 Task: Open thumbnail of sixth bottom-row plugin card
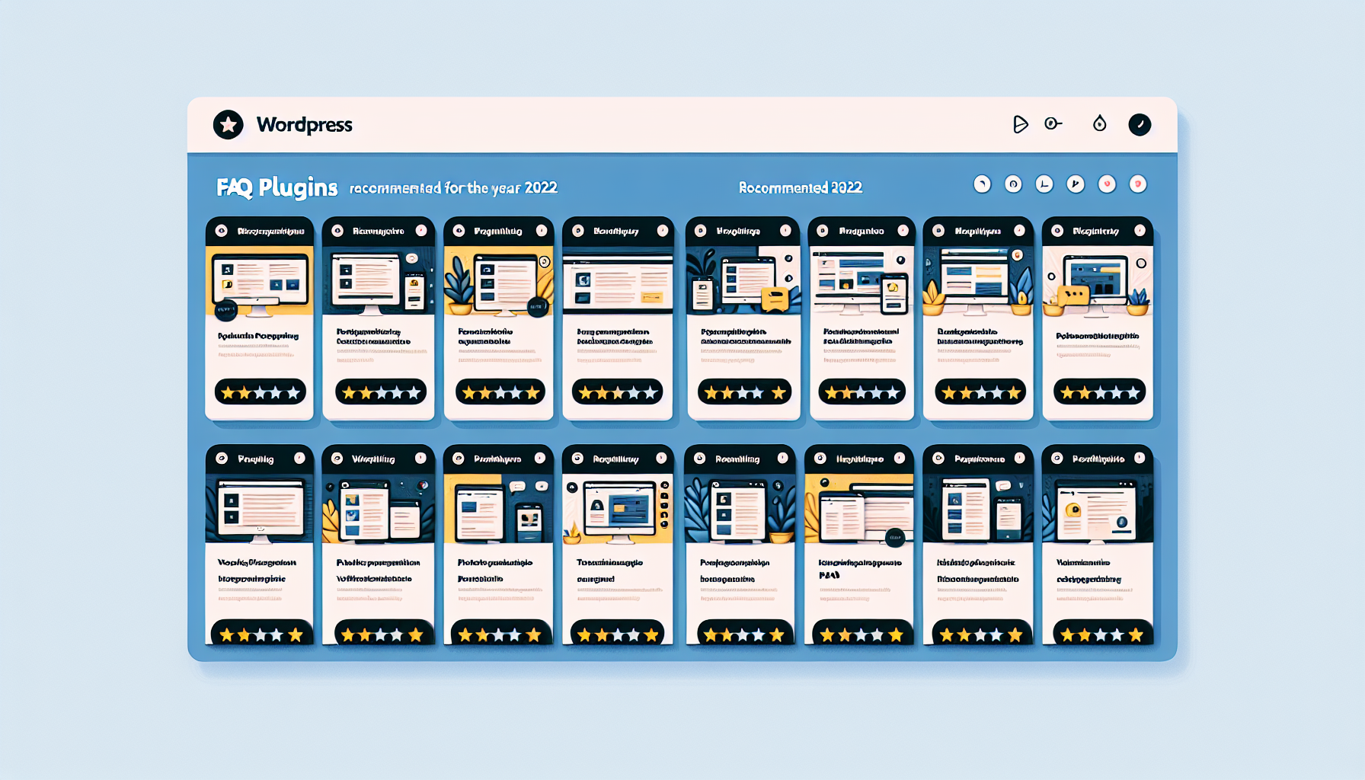click(x=859, y=509)
